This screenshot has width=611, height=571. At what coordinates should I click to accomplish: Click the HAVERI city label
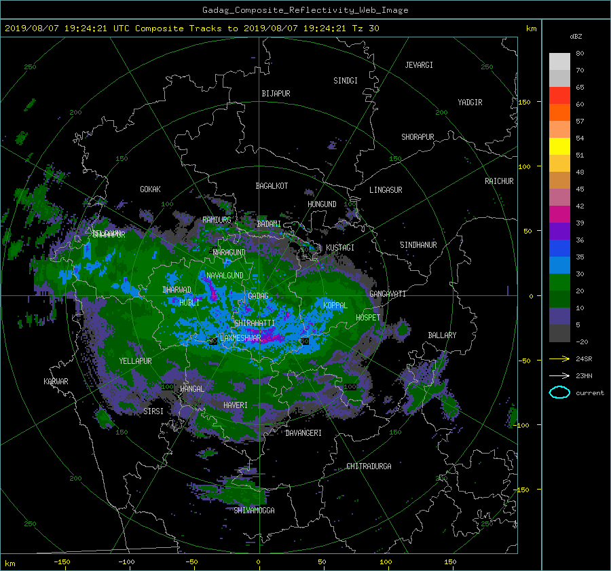tap(236, 405)
